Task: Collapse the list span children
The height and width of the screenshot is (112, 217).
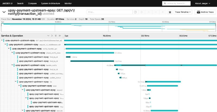Action: point(16,82)
